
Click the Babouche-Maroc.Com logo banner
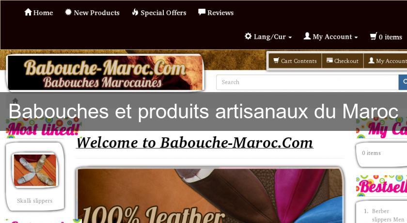[x=105, y=73]
